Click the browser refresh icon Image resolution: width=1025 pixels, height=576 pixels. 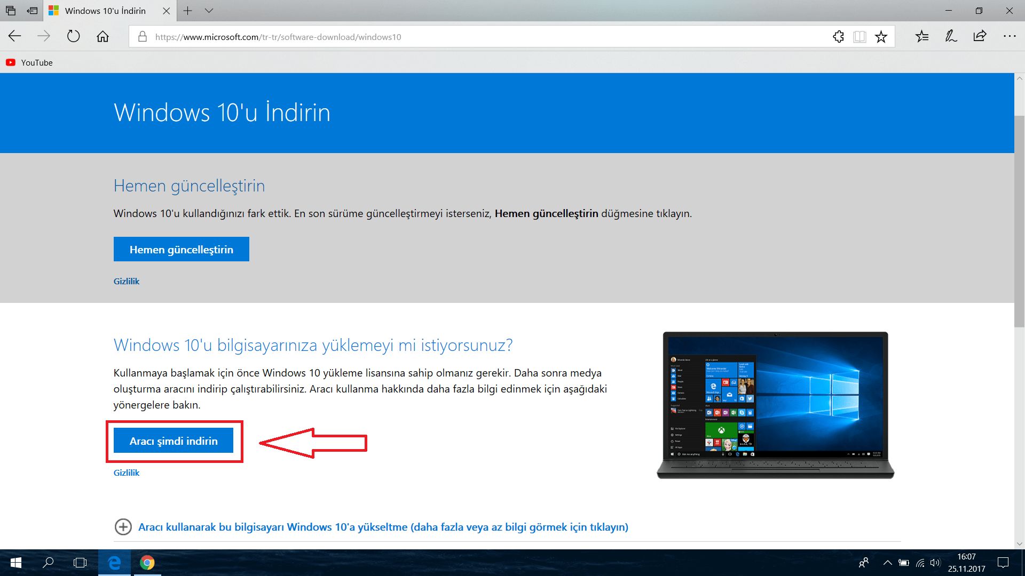73,36
